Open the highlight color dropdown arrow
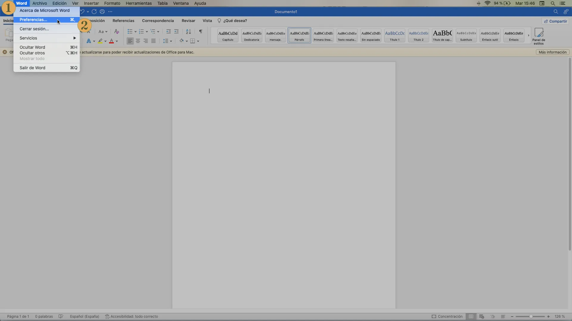The image size is (572, 321). pos(105,41)
